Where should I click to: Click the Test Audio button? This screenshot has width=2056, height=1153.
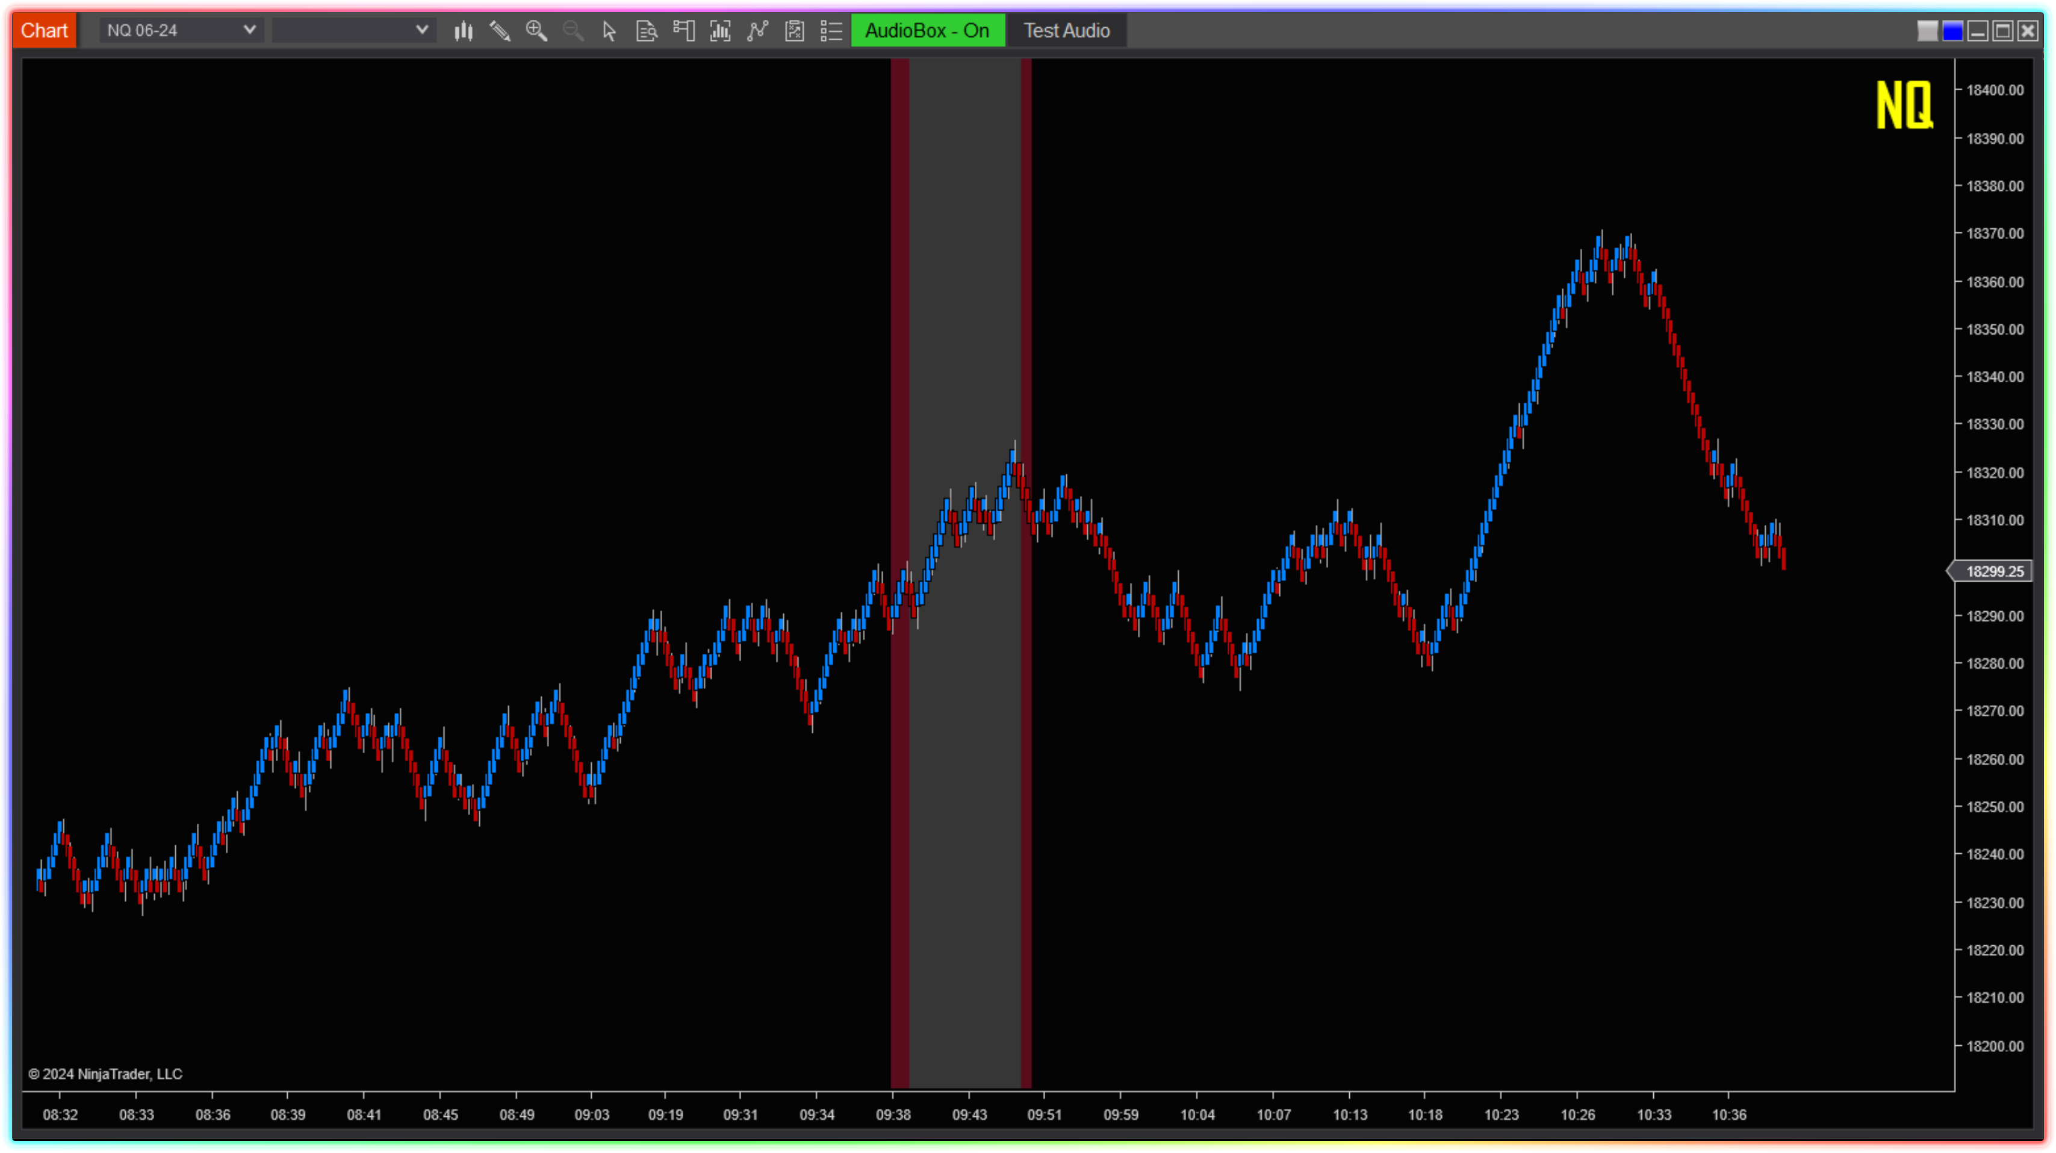click(x=1066, y=31)
